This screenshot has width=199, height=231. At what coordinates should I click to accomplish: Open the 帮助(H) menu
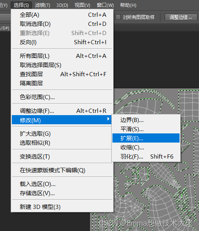tap(128, 5)
